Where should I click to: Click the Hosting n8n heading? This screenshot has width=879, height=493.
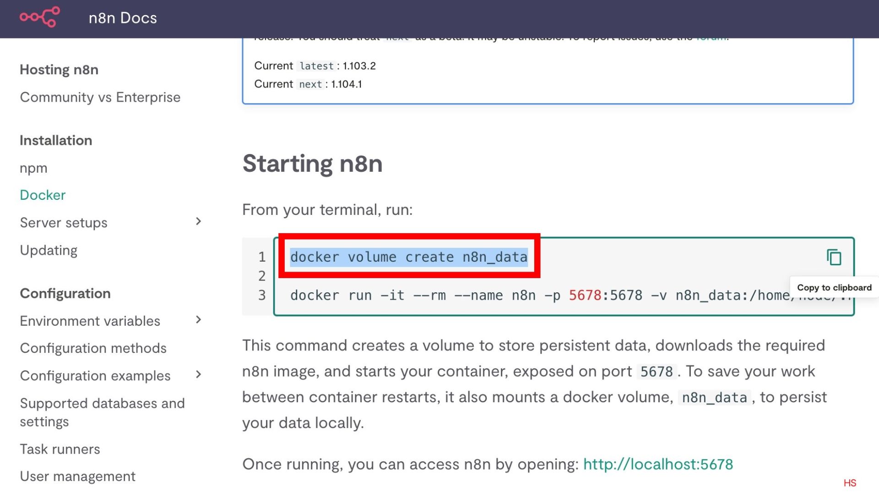pos(59,70)
